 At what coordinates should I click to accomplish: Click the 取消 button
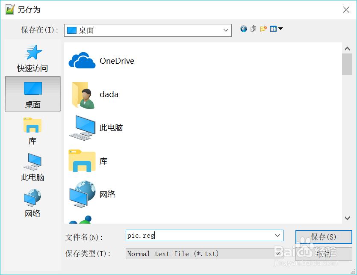(x=324, y=254)
